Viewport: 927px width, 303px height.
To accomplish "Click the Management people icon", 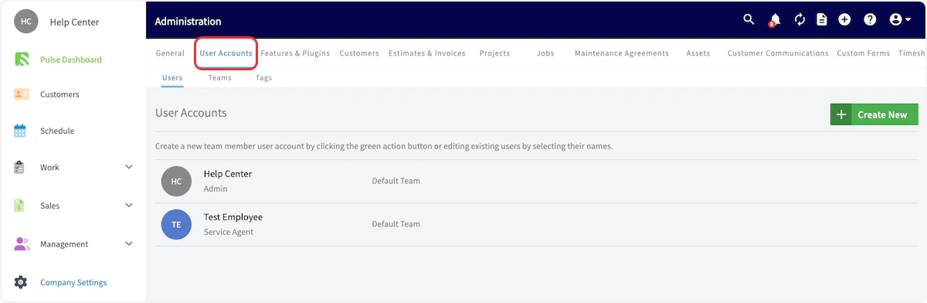I will point(22,243).
